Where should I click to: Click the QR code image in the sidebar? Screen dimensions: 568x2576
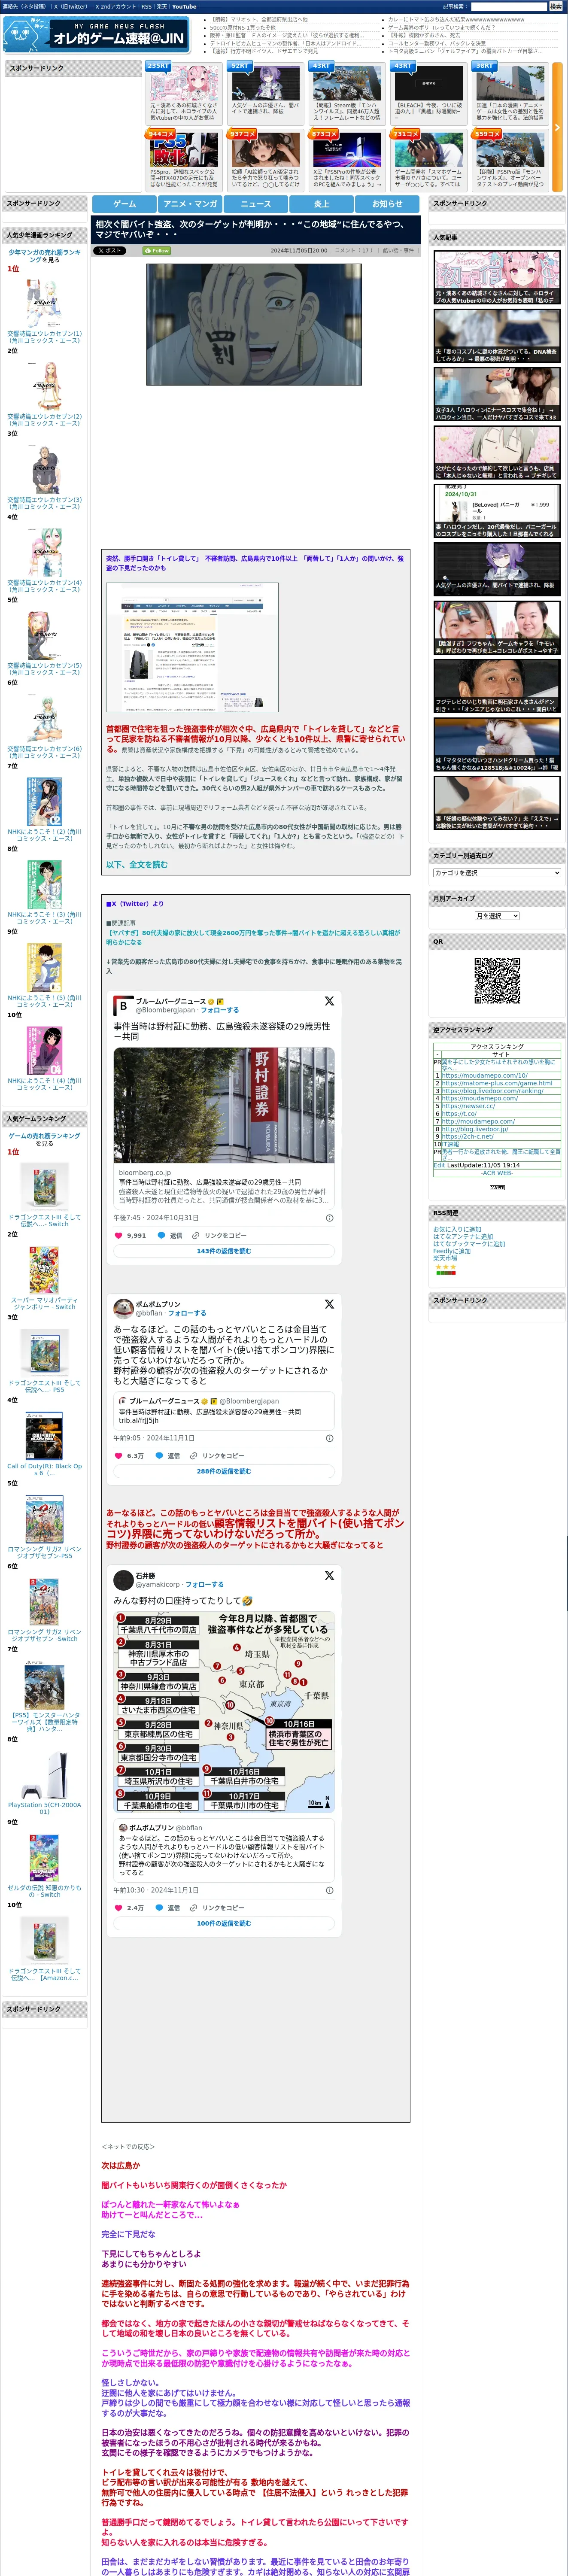(497, 981)
